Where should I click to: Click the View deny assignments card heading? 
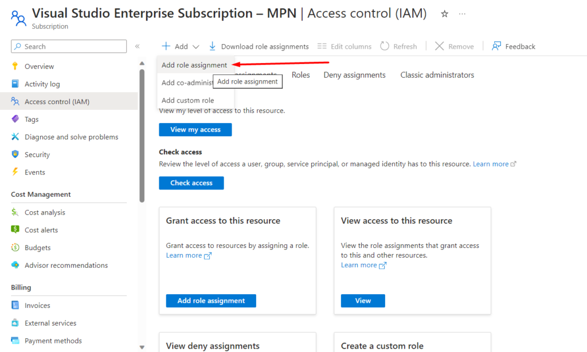pyautogui.click(x=213, y=346)
